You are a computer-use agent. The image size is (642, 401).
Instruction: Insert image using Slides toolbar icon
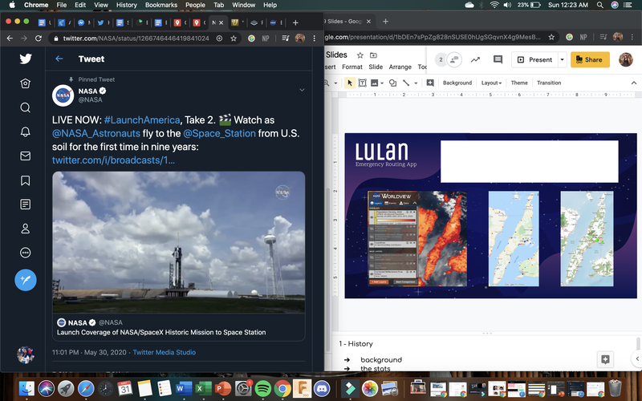tap(374, 83)
